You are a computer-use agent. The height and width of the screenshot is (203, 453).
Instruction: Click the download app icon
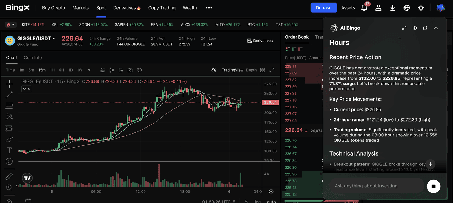pos(392,7)
